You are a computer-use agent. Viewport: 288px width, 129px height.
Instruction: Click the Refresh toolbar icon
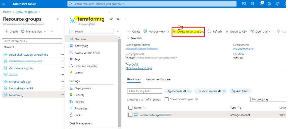[215, 32]
